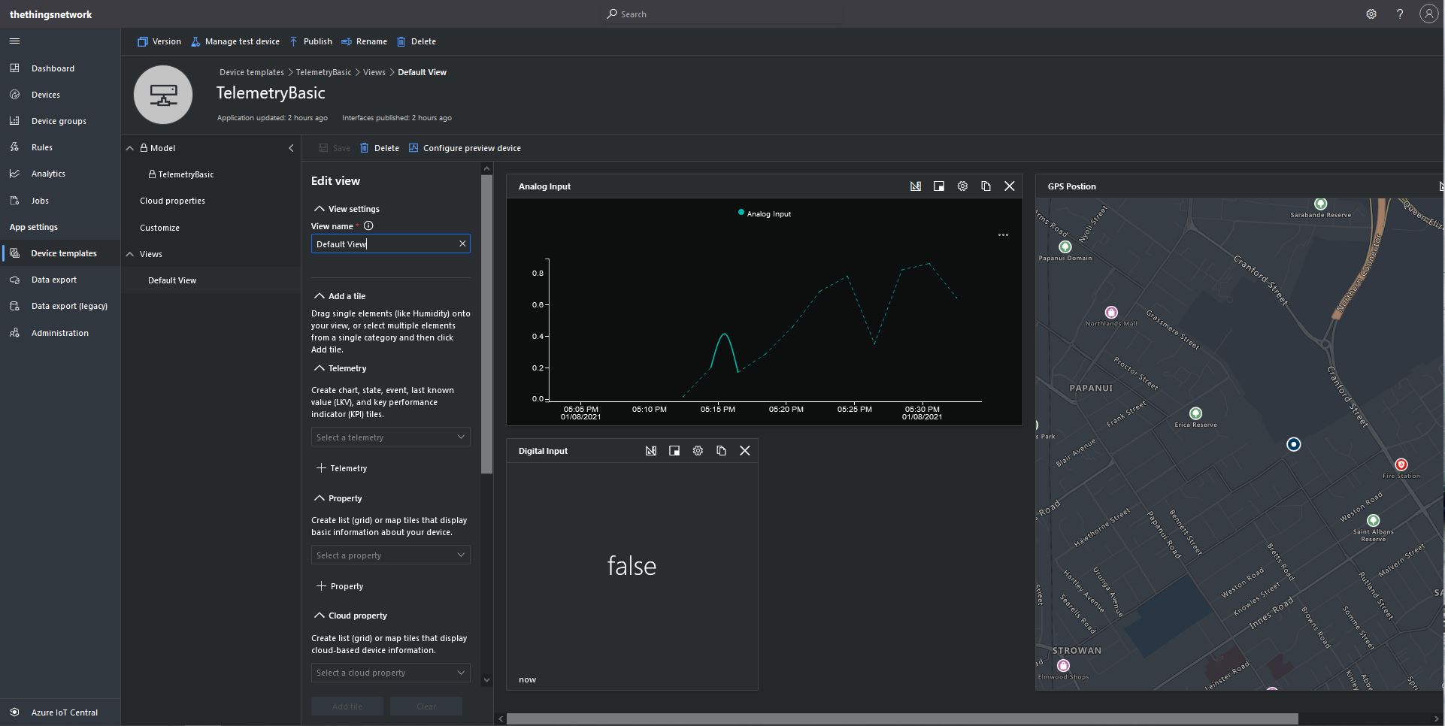
Task: Click the horizontal scrollbar at bottom of canvas
Action: 902,719
